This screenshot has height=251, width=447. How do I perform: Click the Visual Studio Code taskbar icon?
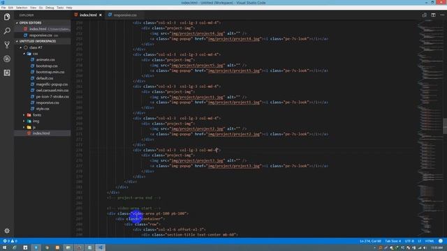(101, 248)
